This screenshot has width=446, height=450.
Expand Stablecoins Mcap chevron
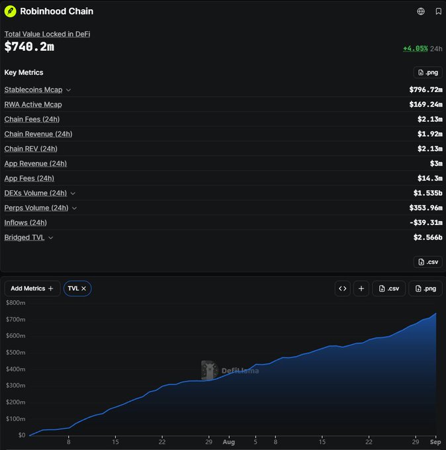point(68,90)
